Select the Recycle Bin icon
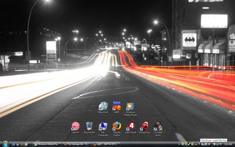 pyautogui.click(x=89, y=126)
